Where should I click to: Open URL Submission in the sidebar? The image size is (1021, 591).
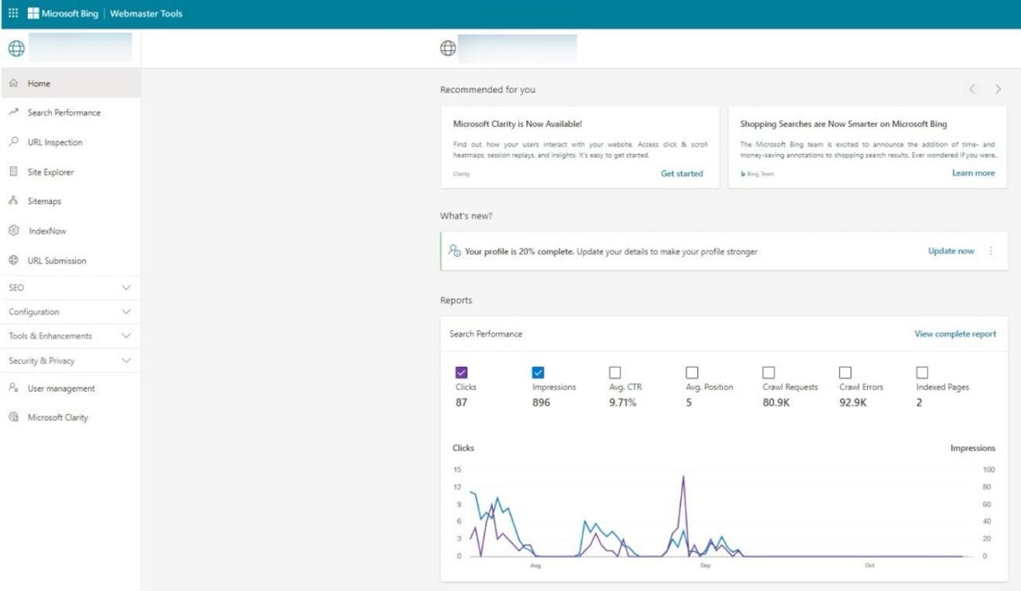[55, 260]
